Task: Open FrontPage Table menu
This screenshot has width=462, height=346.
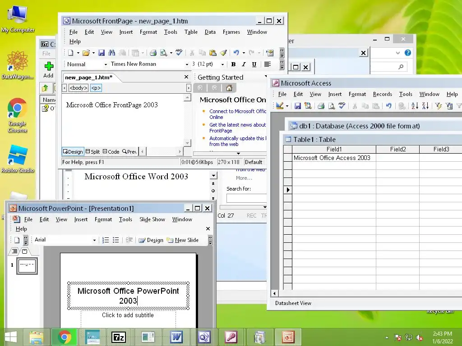Action: click(191, 32)
